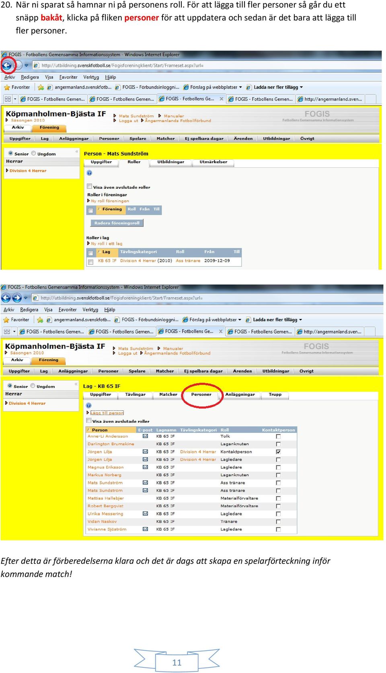Switch to Utmärkelser tab on Person page

[213, 162]
